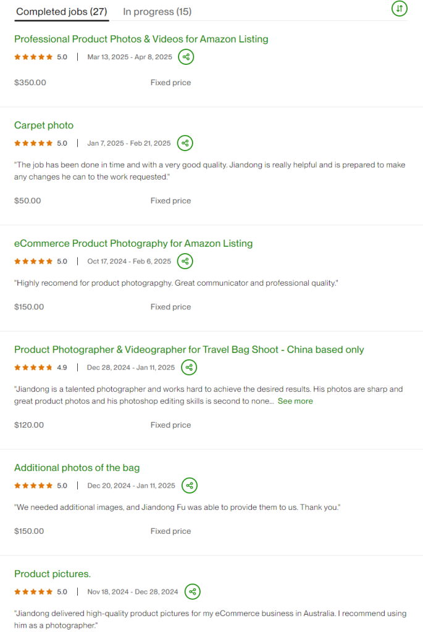Click the $350.00 fixed price amount
The image size is (423, 632).
click(x=30, y=83)
